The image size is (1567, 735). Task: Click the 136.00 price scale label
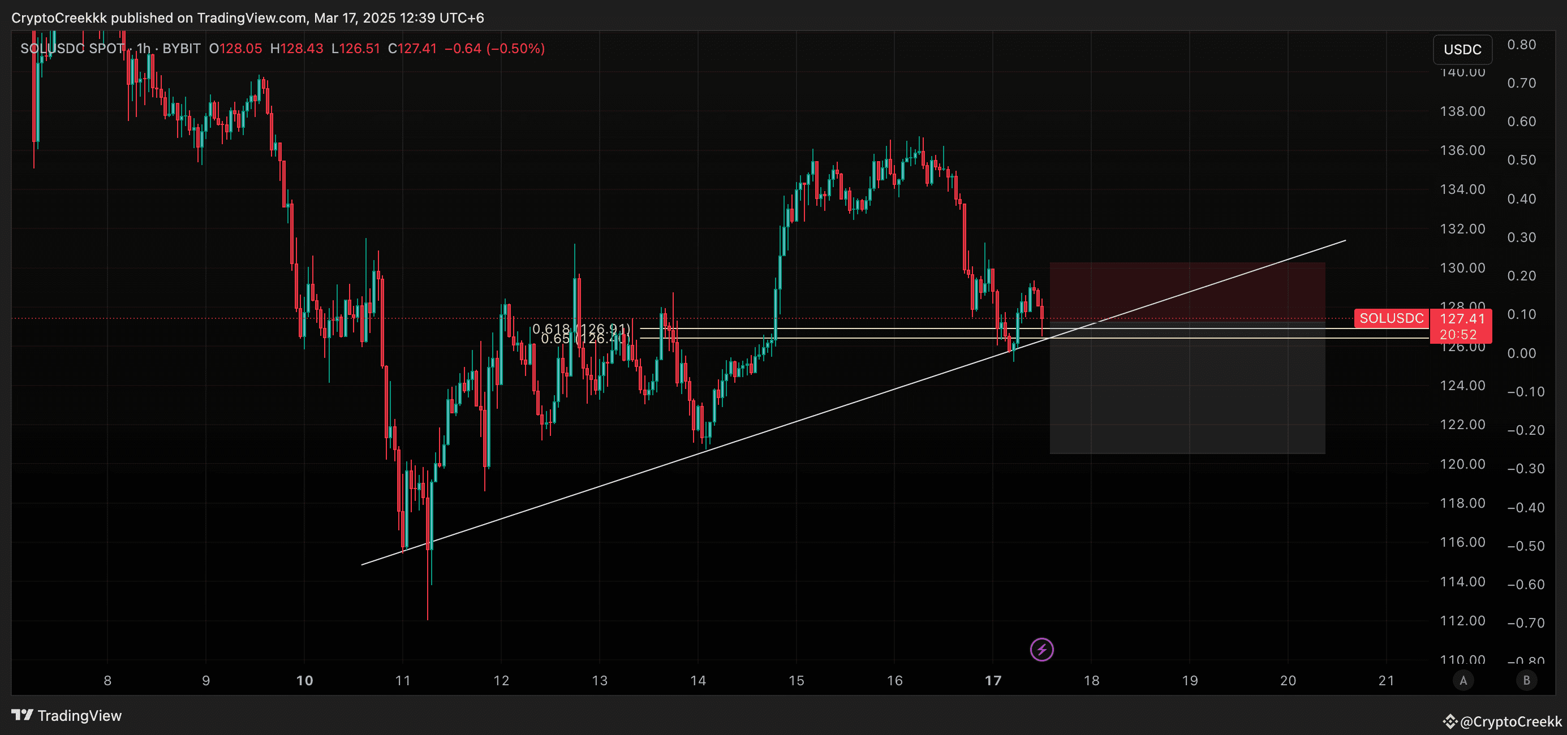click(1462, 150)
